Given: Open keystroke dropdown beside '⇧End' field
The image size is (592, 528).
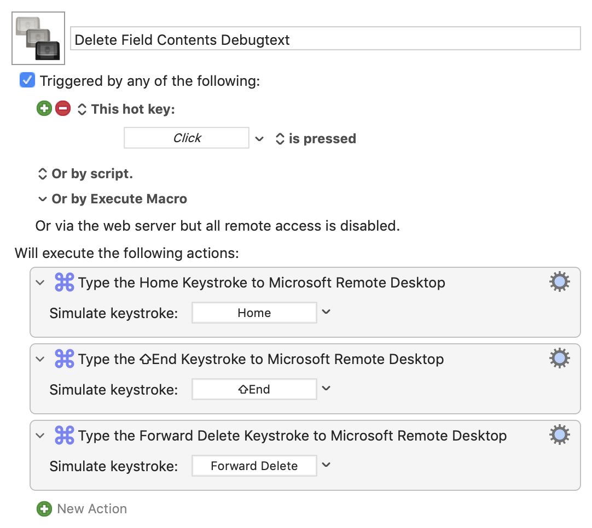Looking at the screenshot, I should [x=326, y=389].
